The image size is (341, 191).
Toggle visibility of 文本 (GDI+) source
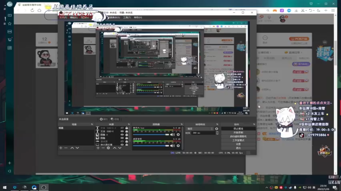122,131
